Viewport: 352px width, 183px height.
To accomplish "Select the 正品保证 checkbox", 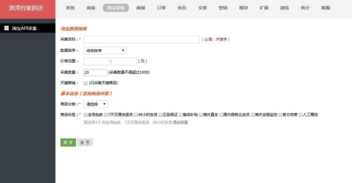I will tap(160, 115).
